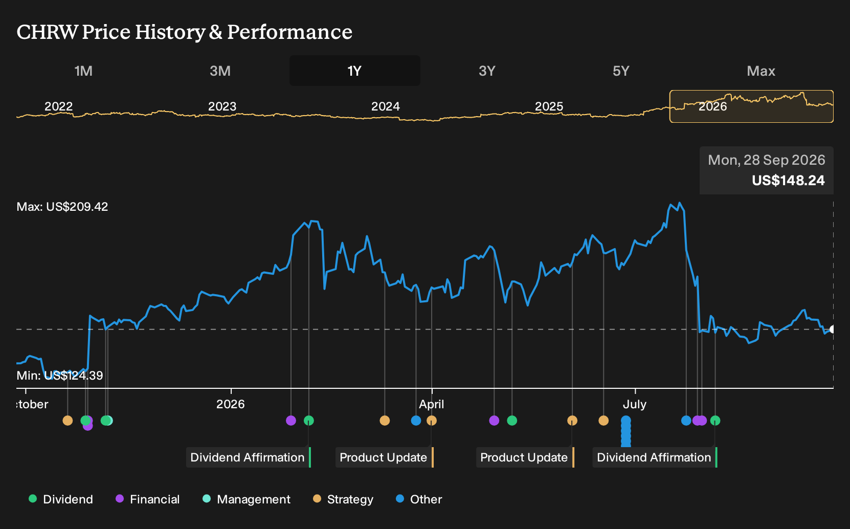The height and width of the screenshot is (529, 850).
Task: Switch to the 3M range tab
Action: point(220,71)
